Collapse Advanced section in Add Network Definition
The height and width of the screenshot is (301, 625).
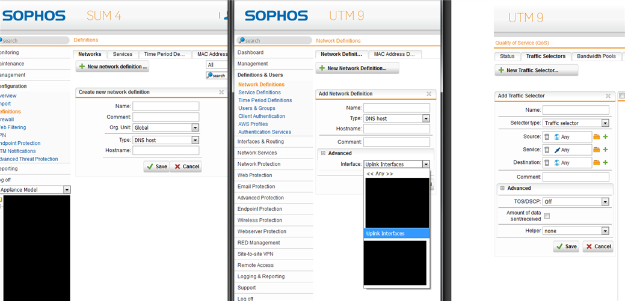(323, 153)
